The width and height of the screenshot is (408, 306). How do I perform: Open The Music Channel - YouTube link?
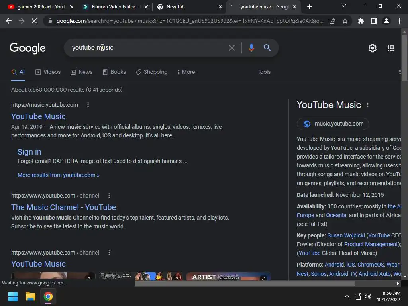click(63, 207)
